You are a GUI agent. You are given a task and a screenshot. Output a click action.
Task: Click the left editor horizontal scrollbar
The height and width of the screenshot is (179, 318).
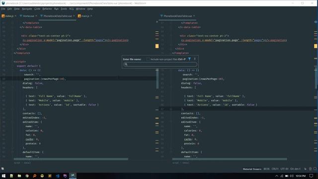pos(71,159)
